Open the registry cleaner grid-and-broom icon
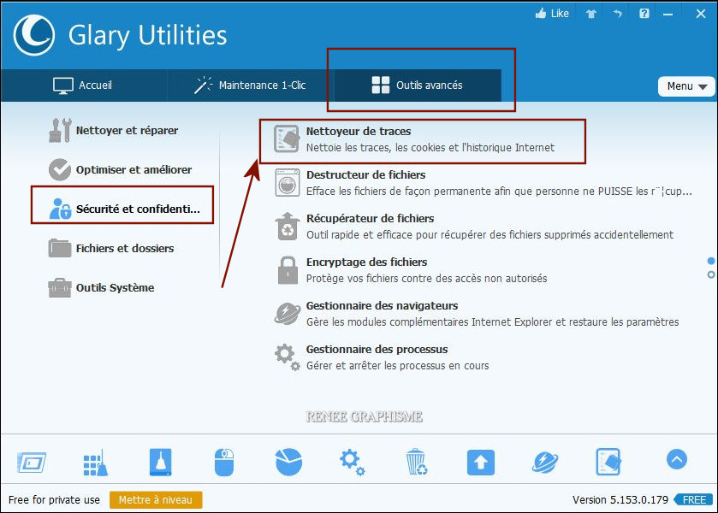The width and height of the screenshot is (718, 513). [x=96, y=463]
